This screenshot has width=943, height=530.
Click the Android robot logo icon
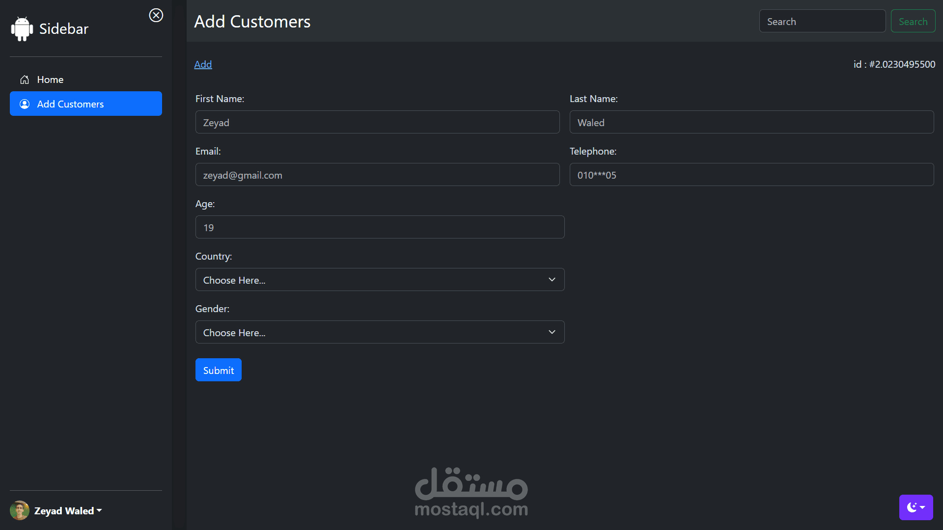pyautogui.click(x=22, y=29)
